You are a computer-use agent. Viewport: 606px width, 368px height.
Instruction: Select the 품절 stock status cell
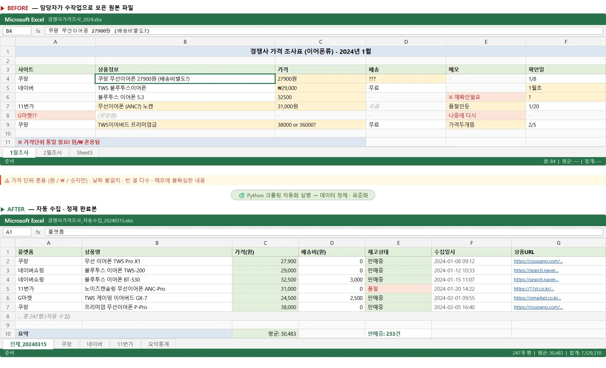398,289
